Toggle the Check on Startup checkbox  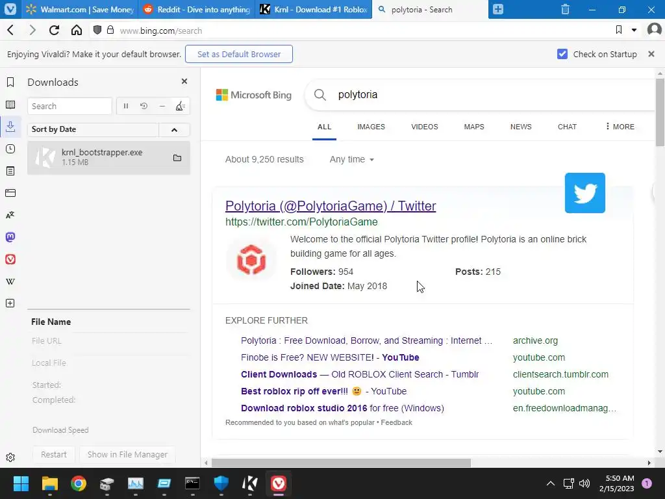click(x=562, y=54)
